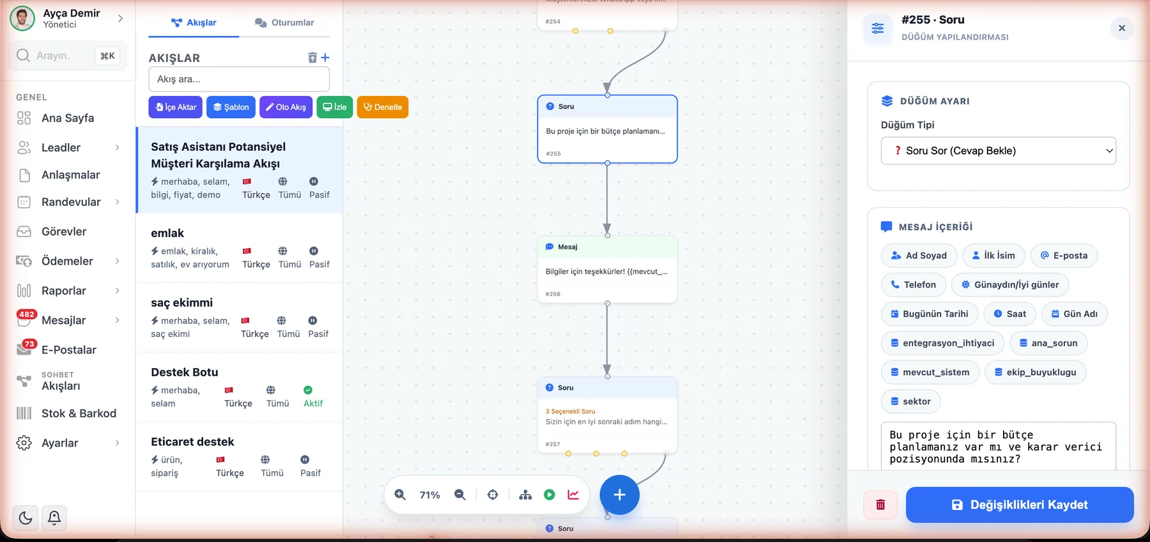The image size is (1150, 542).
Task: Insert Günaydın/İyi günler chip
Action: (1010, 285)
